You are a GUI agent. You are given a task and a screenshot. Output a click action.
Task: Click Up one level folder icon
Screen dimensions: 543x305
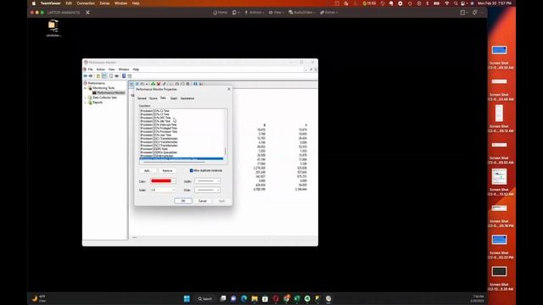98,76
